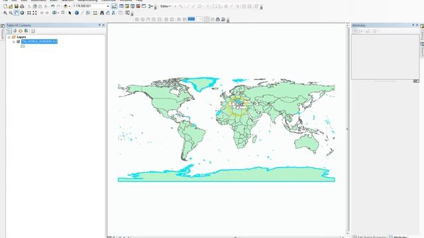The height and width of the screenshot is (238, 424).
Task: Open the Results side tab
Action: click(3, 32)
